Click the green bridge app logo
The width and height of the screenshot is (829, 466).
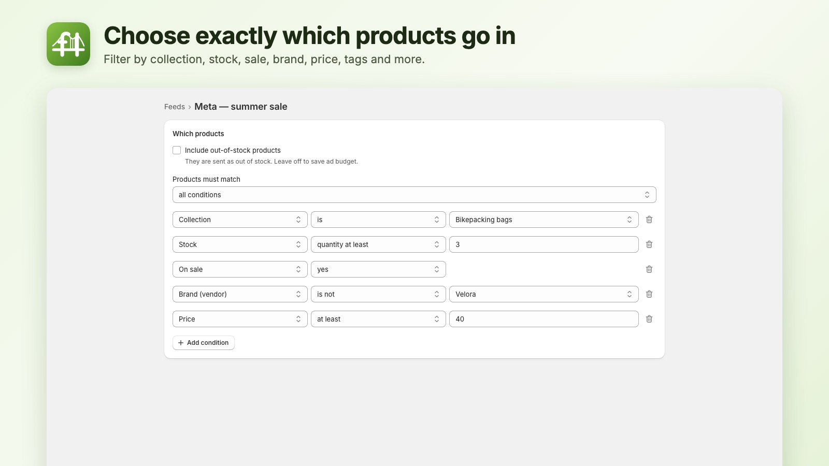[68, 44]
